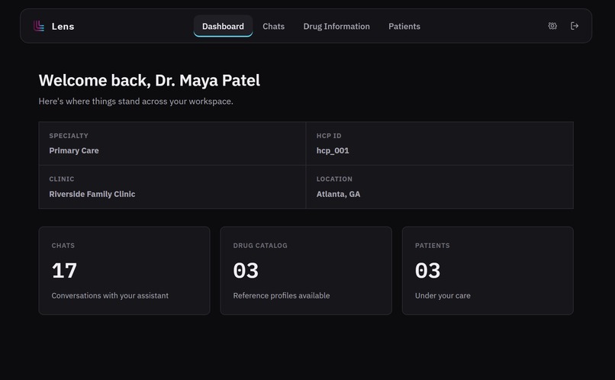Open the Chats card showing 17
615x380 pixels.
tap(124, 271)
